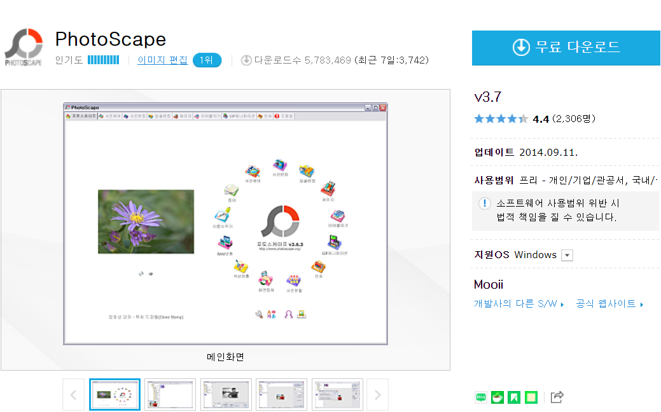Click the purple person icon below the circle
Viewport: 661px width, 412px height.
(x=289, y=314)
